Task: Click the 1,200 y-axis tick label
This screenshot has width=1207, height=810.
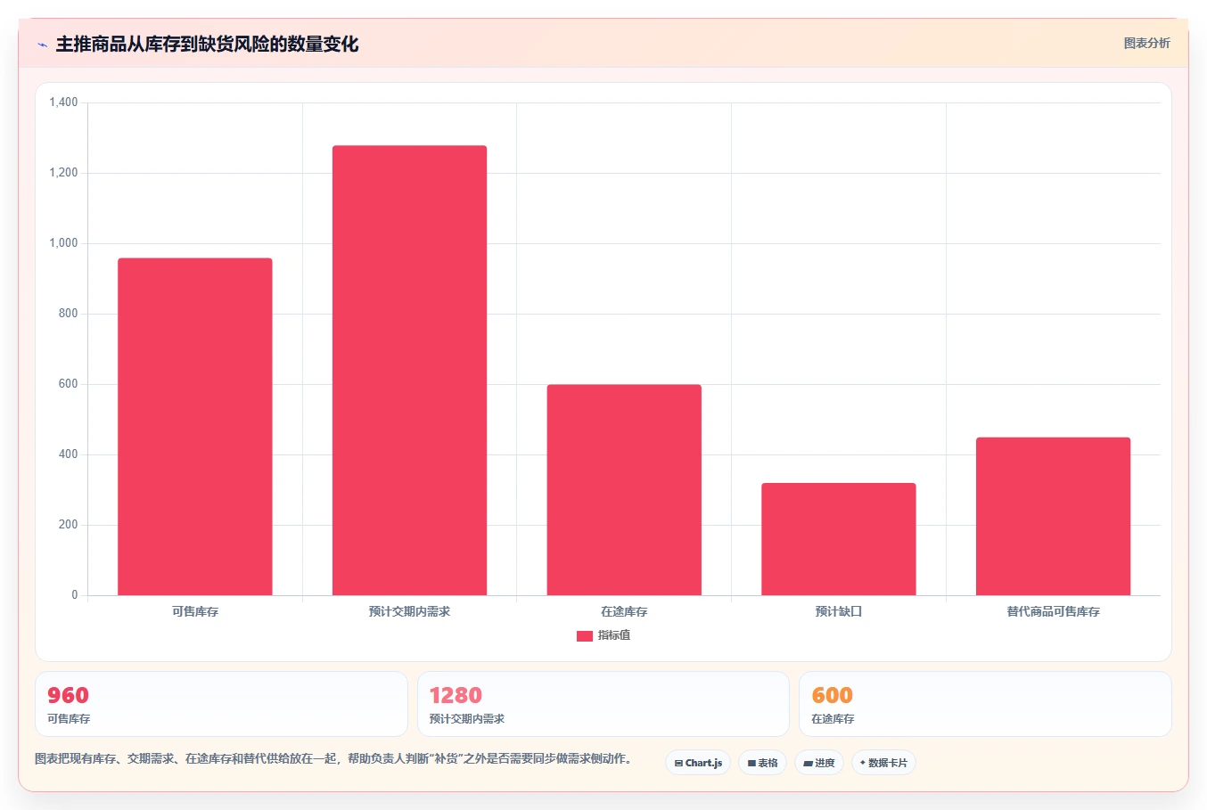Action: click(x=63, y=173)
